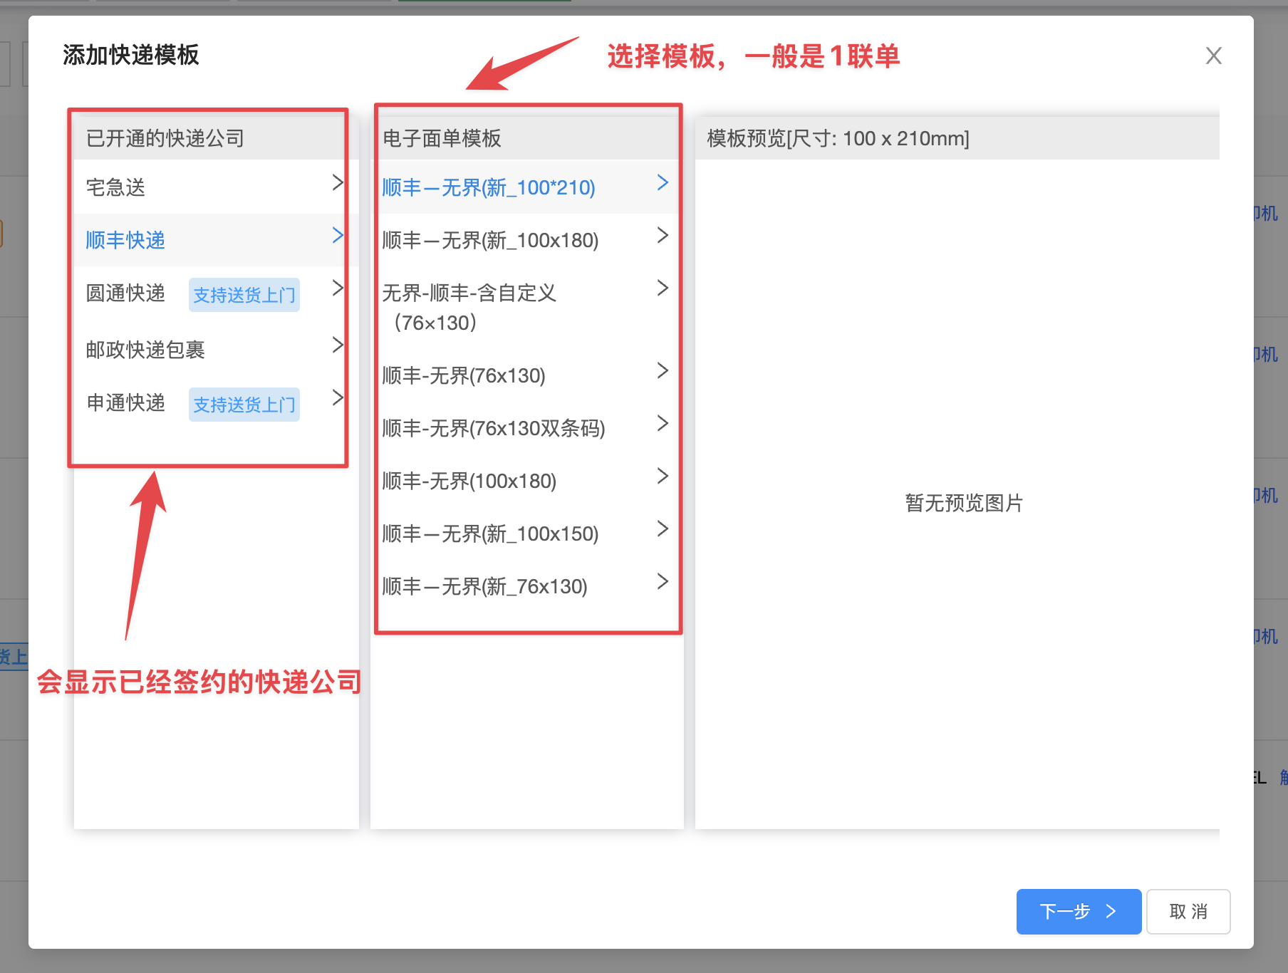Image resolution: width=1288 pixels, height=973 pixels.
Task: Click the 下一步 button
Action: [x=1078, y=911]
